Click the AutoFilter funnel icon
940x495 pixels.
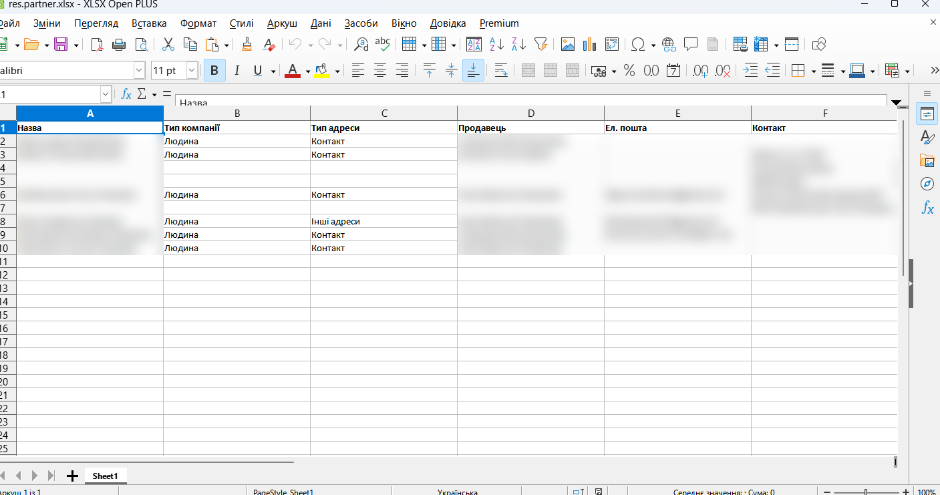(540, 45)
